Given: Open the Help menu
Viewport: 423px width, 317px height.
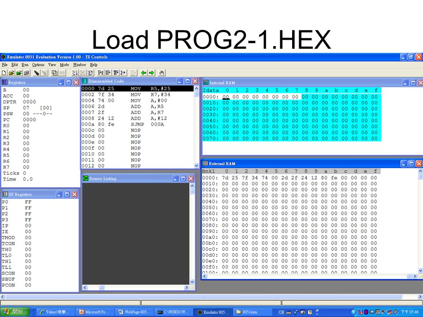Looking at the screenshot, I should coord(93,65).
